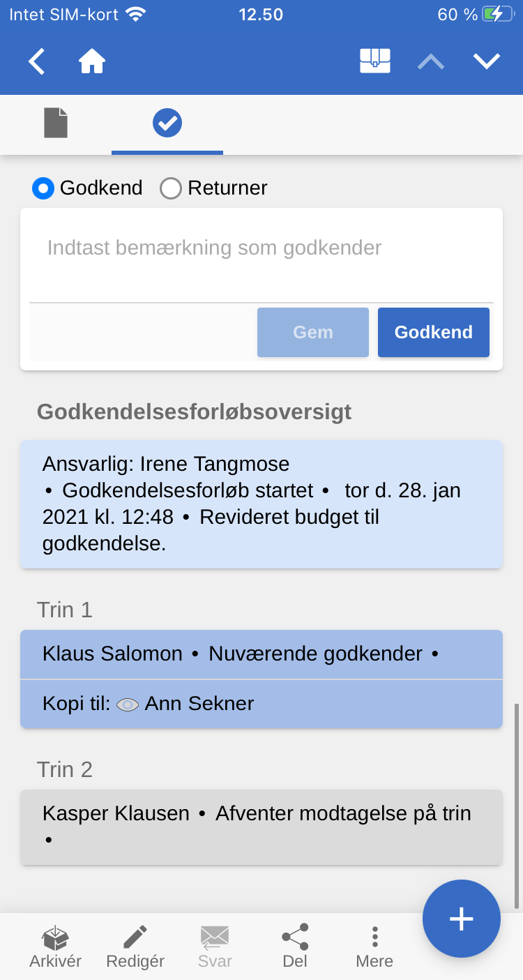
Task: Click the blue Godkend button
Action: click(433, 333)
